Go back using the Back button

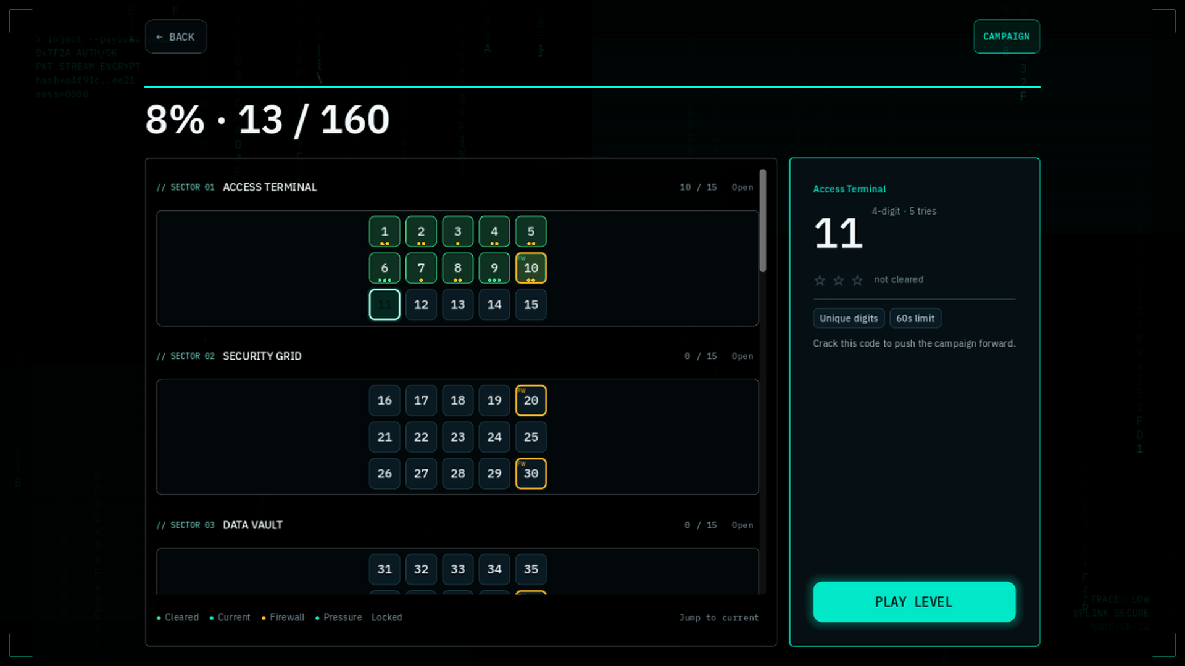click(176, 37)
